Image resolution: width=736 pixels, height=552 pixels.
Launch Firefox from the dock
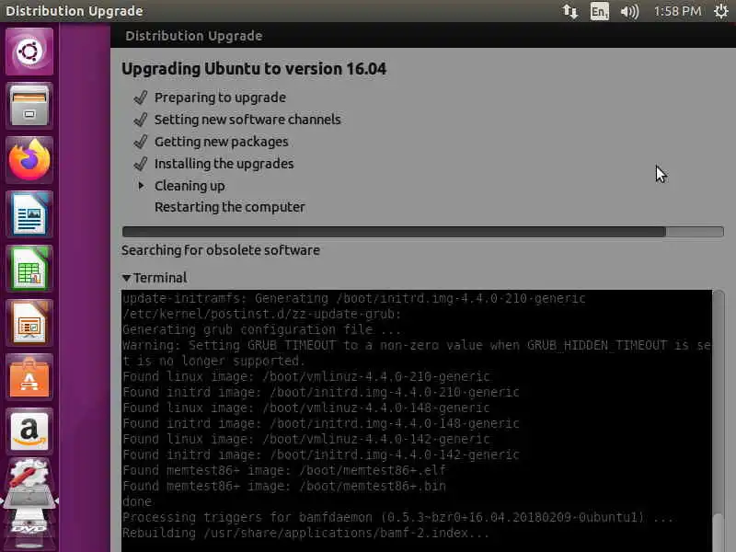pos(29,159)
